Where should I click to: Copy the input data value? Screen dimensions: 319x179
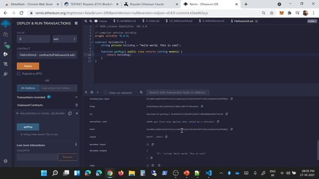pos(166,137)
